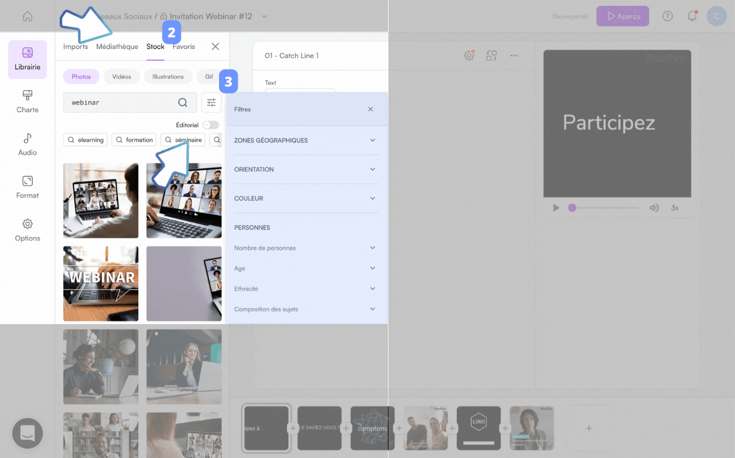Open the Librairie sidebar panel

(27, 59)
